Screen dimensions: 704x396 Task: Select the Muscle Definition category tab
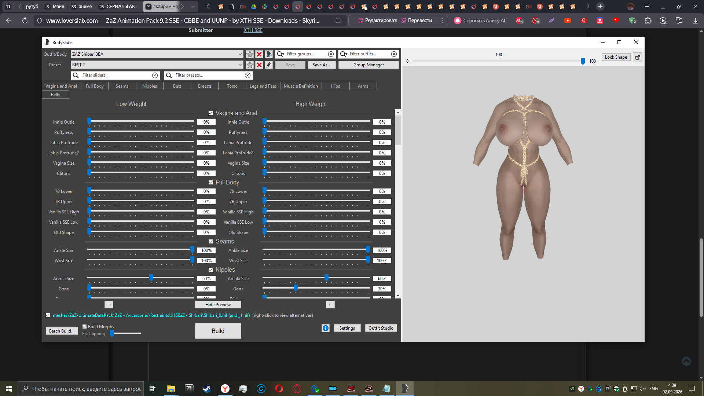pos(301,86)
